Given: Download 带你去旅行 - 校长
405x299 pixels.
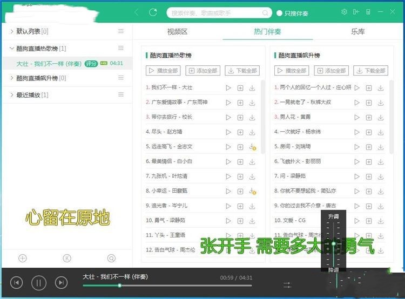Looking at the screenshot, I should [x=252, y=118].
